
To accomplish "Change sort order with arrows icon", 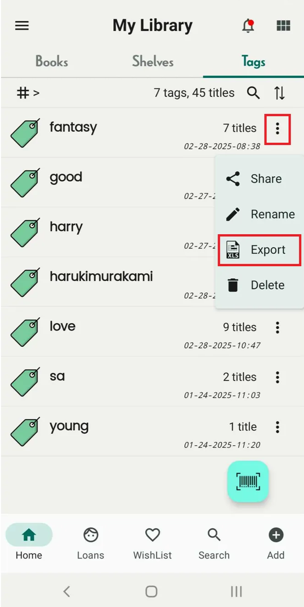I will click(279, 93).
